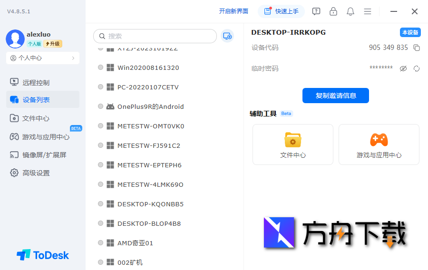Viewport: 428px width, 270px height.
Task: Click the device code 905 349 835
Action: [388, 48]
